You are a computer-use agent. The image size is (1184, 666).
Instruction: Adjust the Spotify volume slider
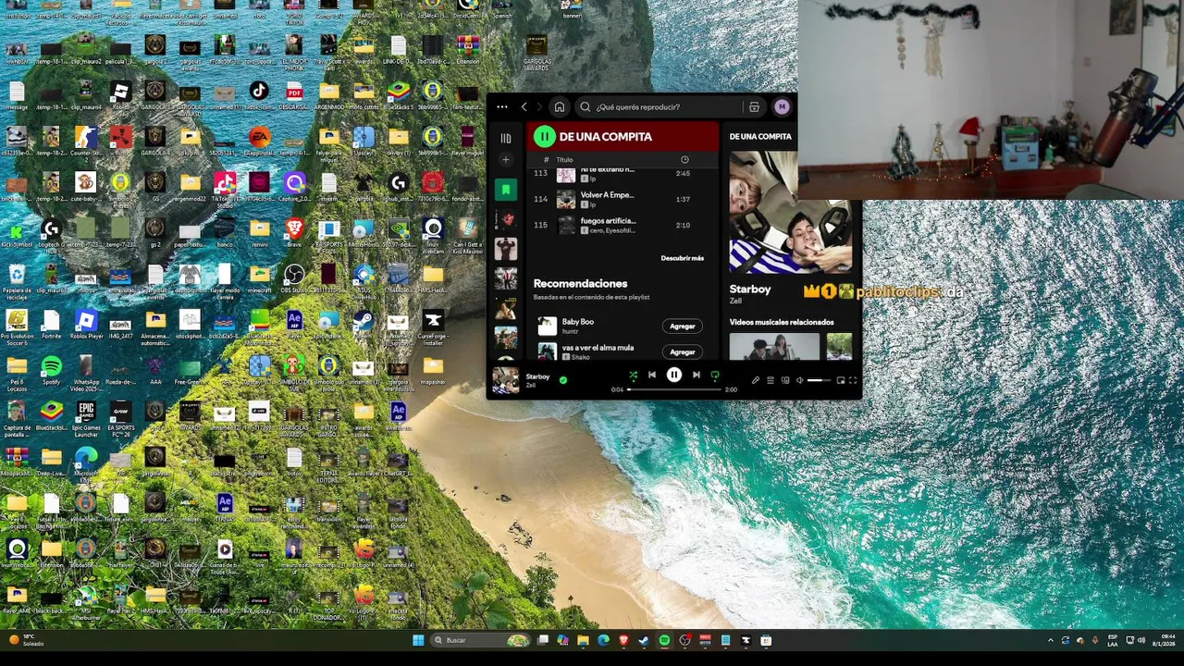tap(819, 380)
